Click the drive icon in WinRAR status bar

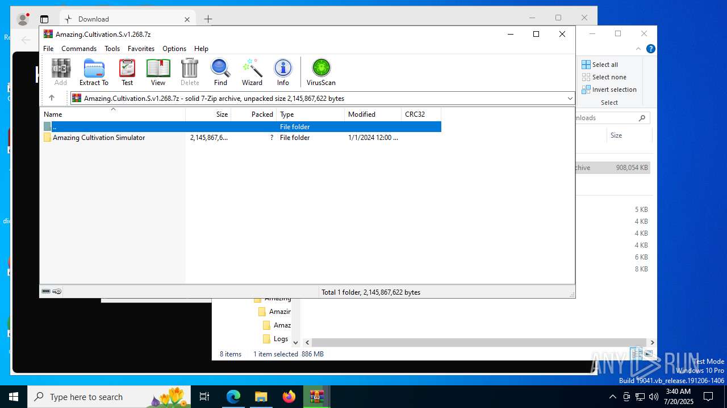pyautogui.click(x=46, y=291)
